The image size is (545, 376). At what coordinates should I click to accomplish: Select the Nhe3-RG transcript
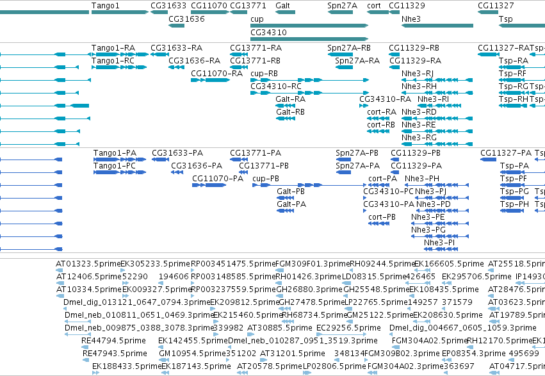point(437,144)
